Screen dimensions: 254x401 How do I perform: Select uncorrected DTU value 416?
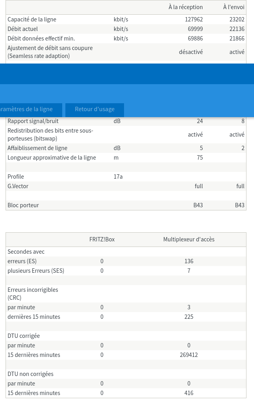189,393
